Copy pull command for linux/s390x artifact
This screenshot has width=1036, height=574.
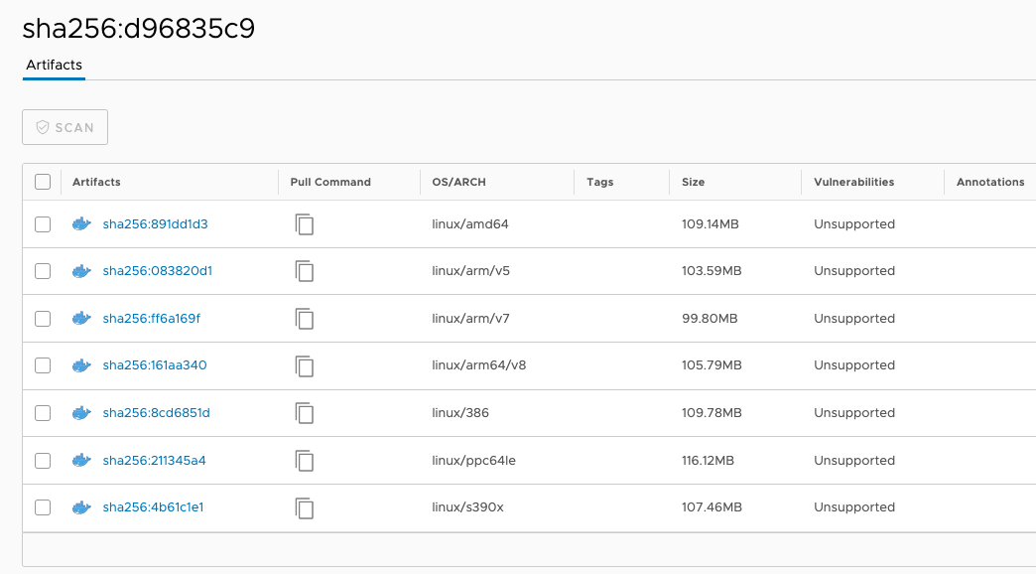pos(305,507)
